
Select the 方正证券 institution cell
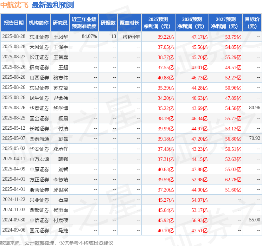coord(39,180)
